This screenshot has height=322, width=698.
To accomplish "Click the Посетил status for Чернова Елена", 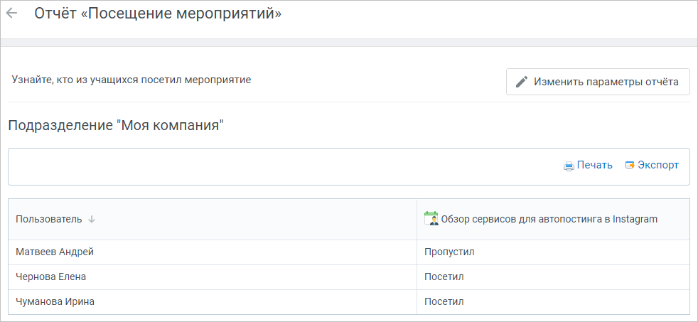I will coord(444,277).
